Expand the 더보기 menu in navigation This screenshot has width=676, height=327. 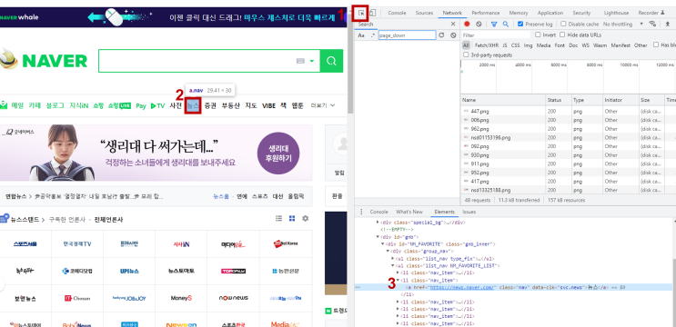click(323, 105)
